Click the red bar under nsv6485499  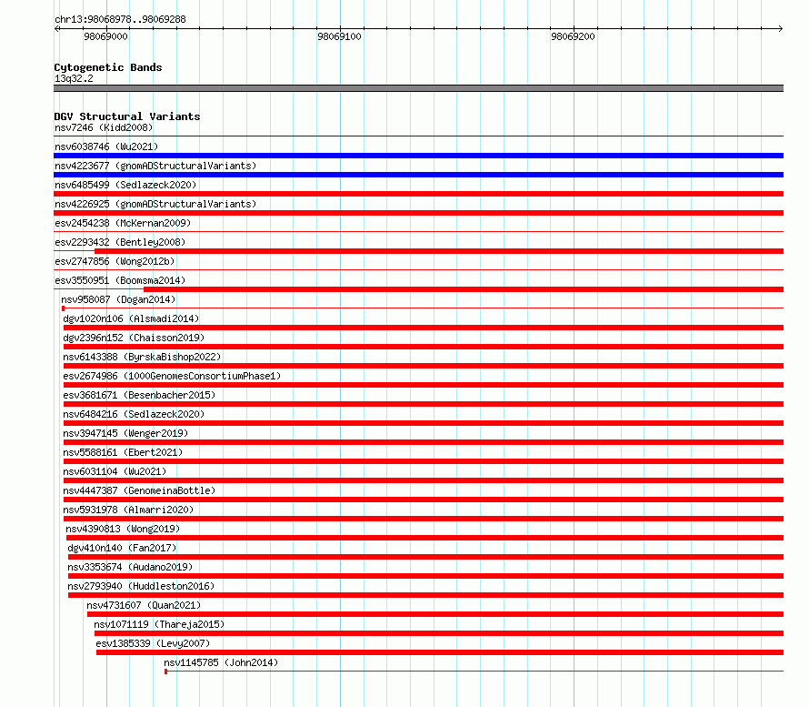click(418, 194)
